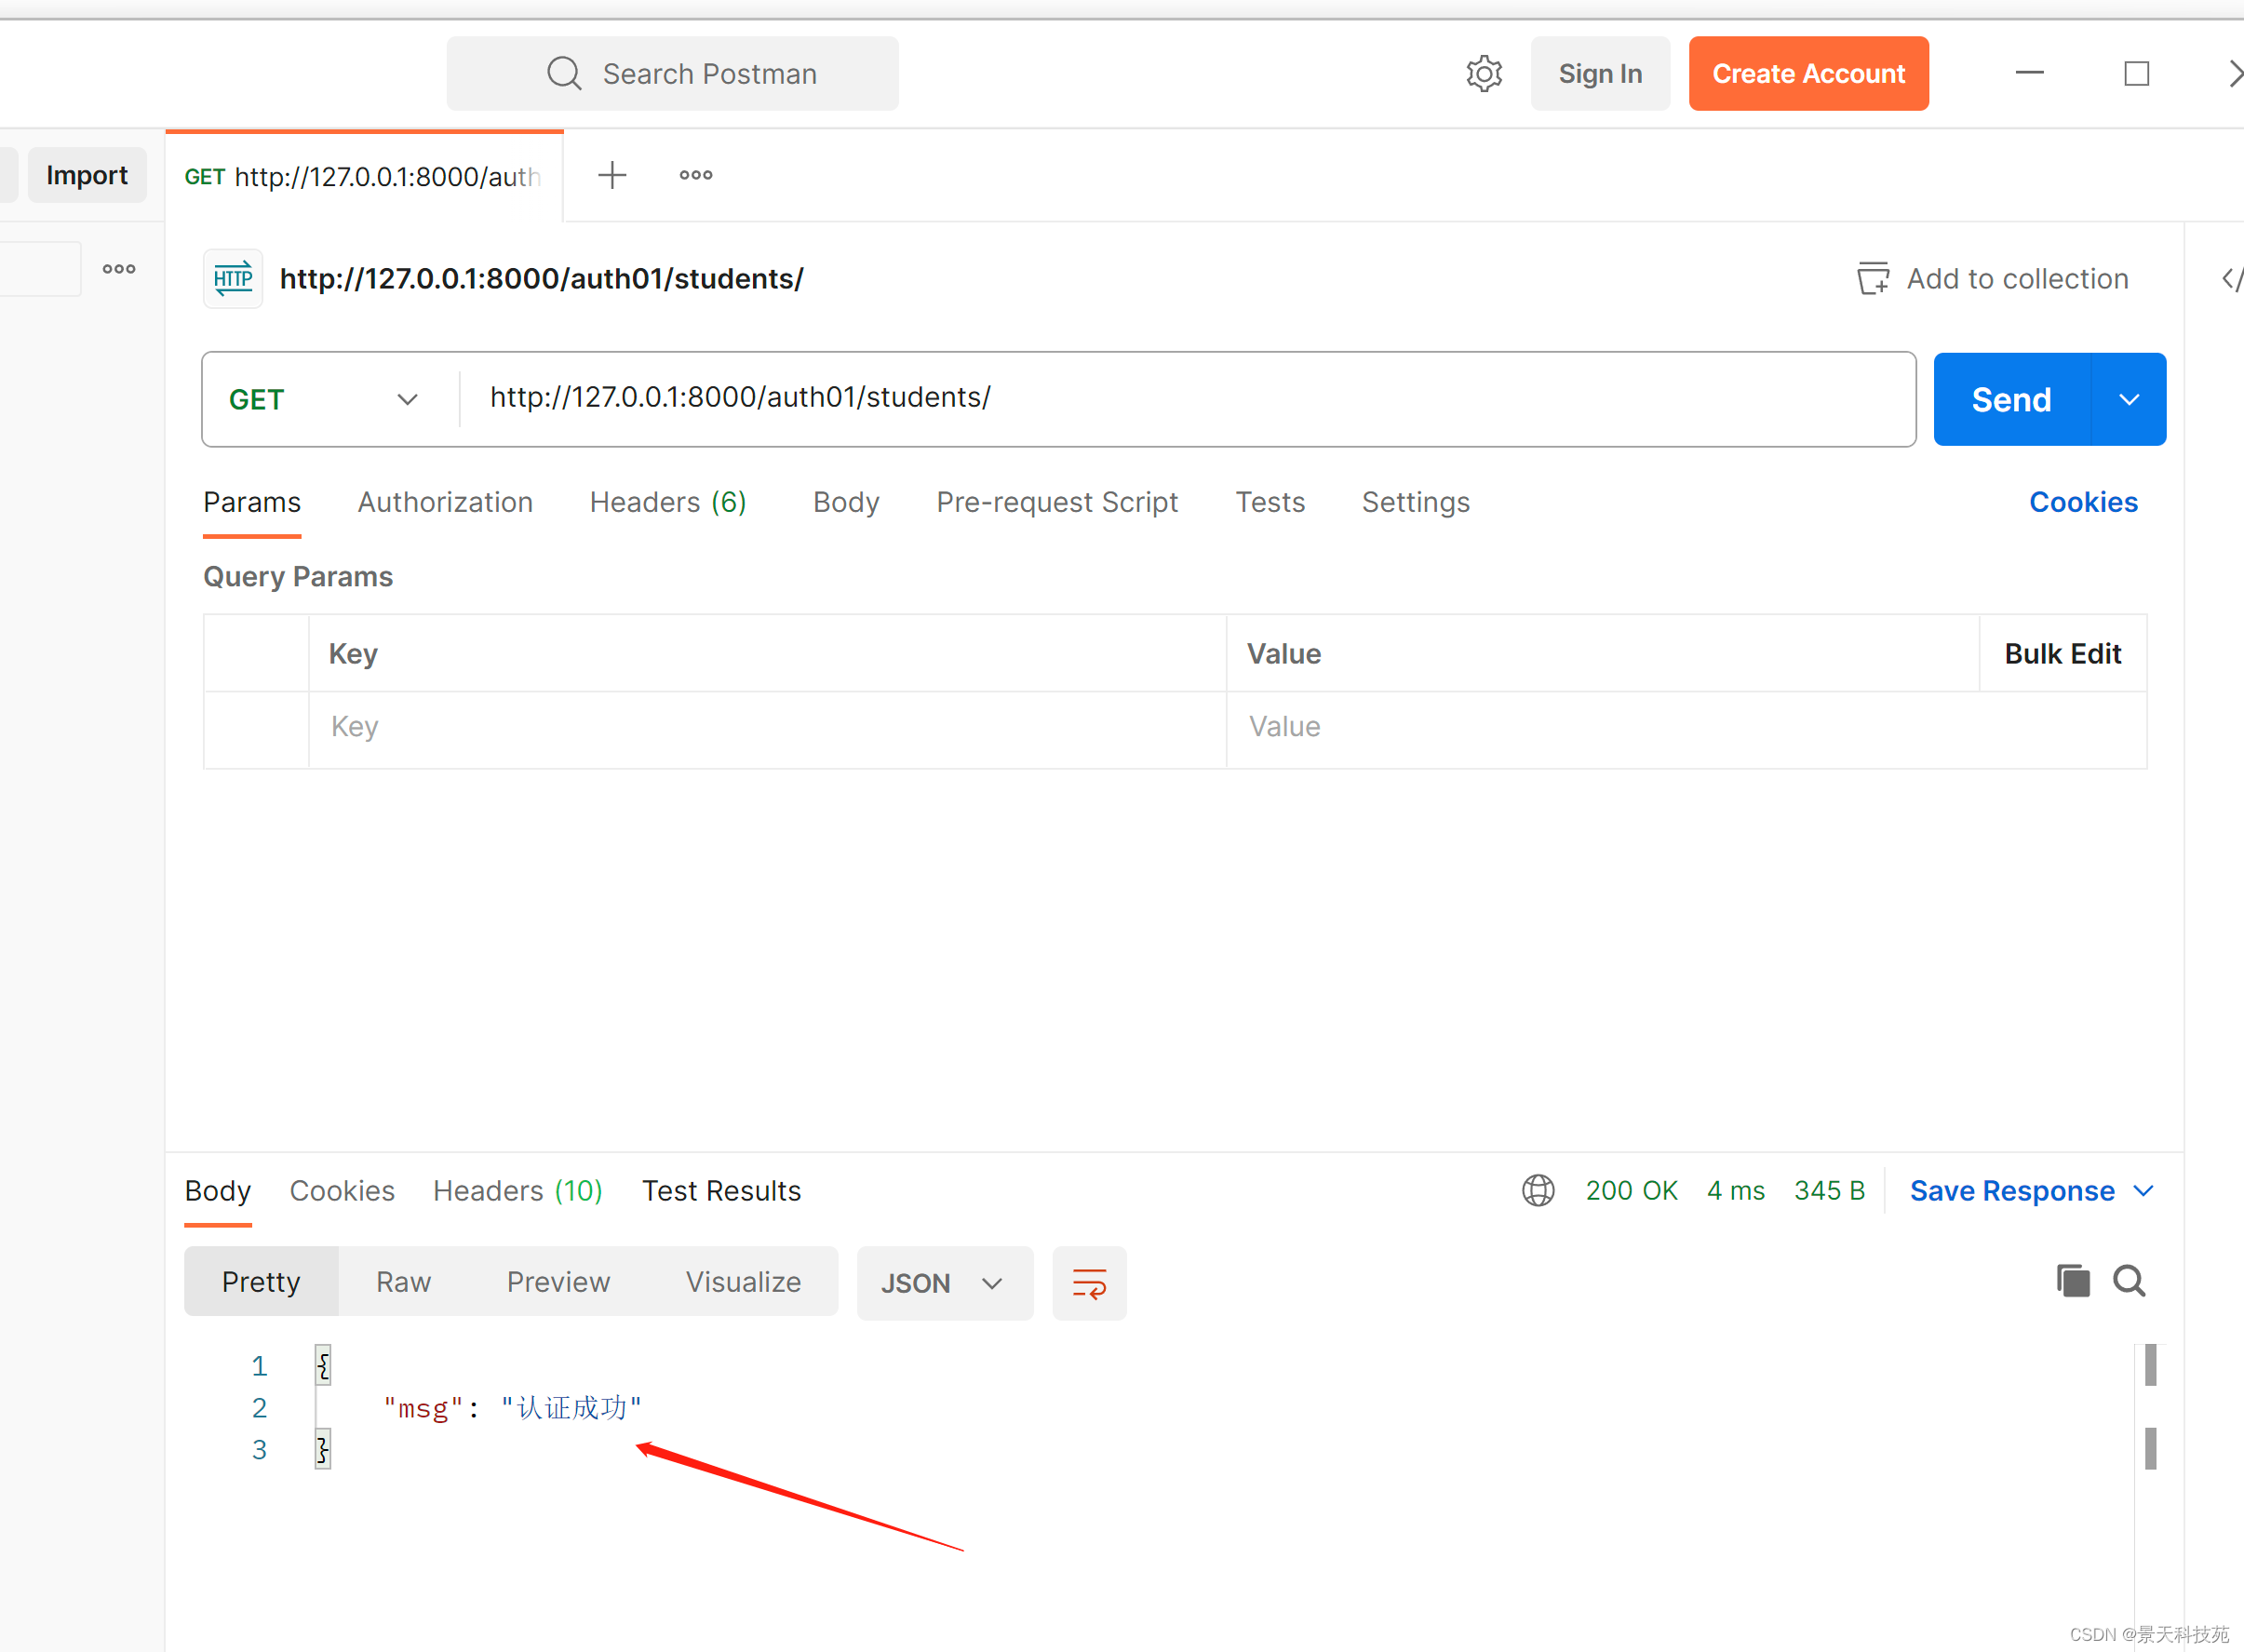The height and width of the screenshot is (1652, 2244).
Task: Click the empty Value param field
Action: [1686, 728]
